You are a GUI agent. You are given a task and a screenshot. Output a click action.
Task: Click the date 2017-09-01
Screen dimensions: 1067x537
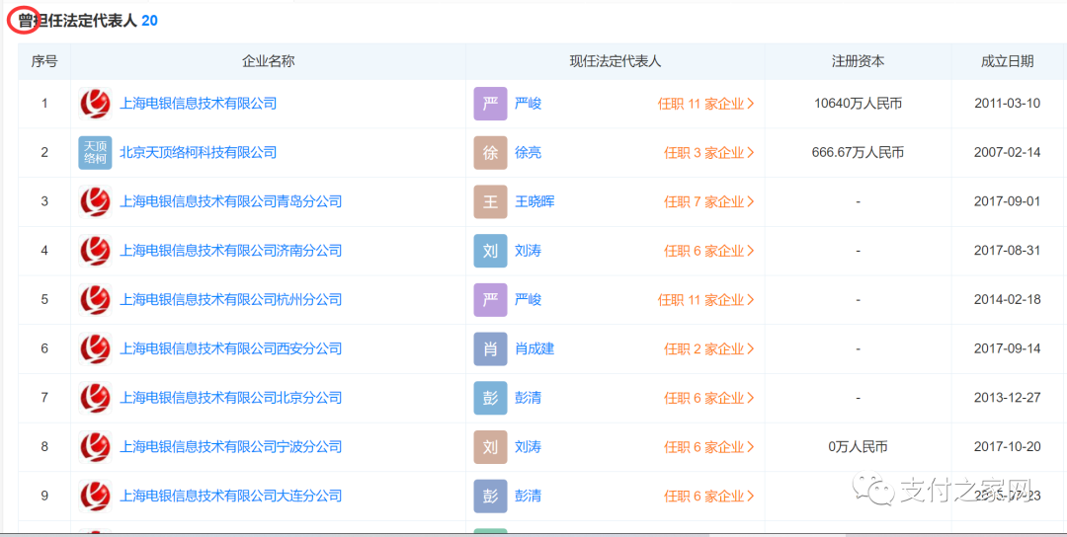tap(1007, 202)
